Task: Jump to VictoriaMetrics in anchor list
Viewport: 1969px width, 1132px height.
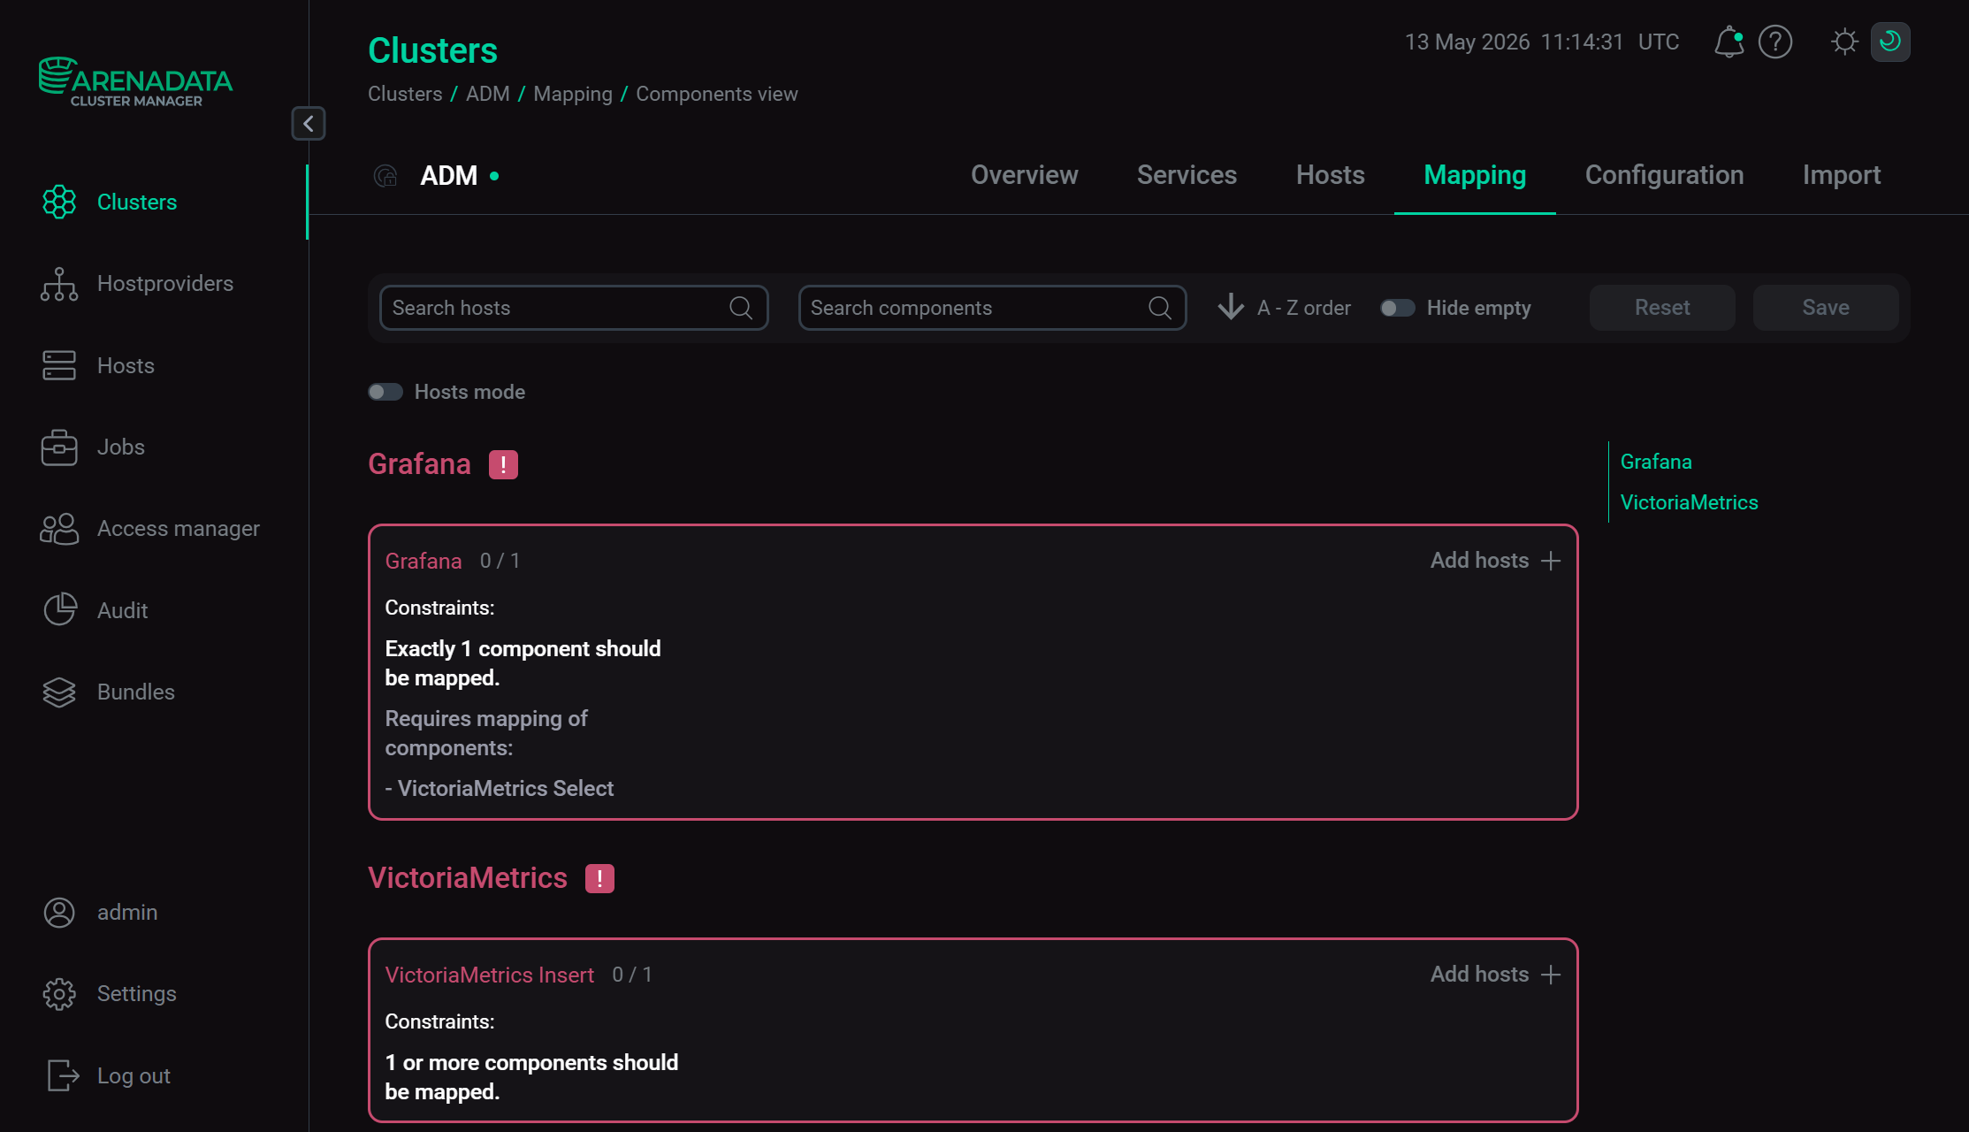Action: pyautogui.click(x=1689, y=502)
